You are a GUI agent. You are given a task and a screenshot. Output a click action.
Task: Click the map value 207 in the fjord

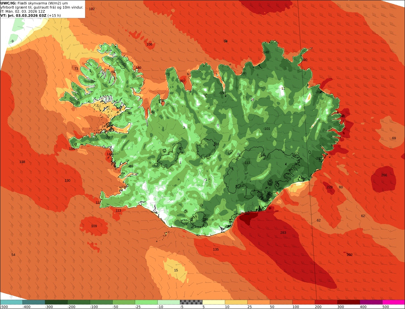[183, 81]
